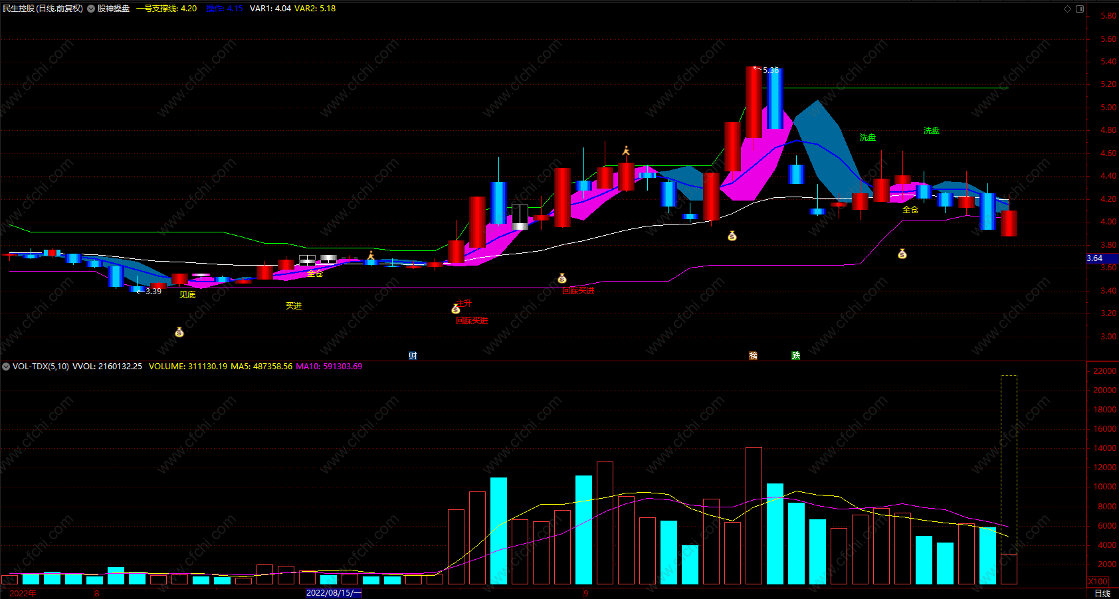Click the 5.36 high price label
The image size is (1119, 599).
pos(771,70)
